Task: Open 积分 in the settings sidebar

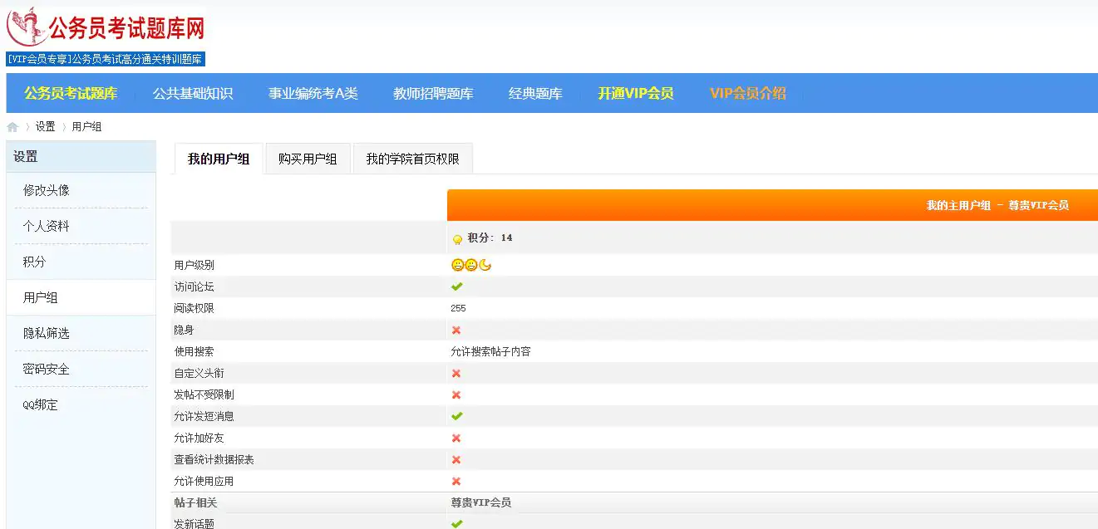Action: (x=81, y=262)
